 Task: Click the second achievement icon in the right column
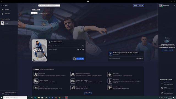(109, 81)
